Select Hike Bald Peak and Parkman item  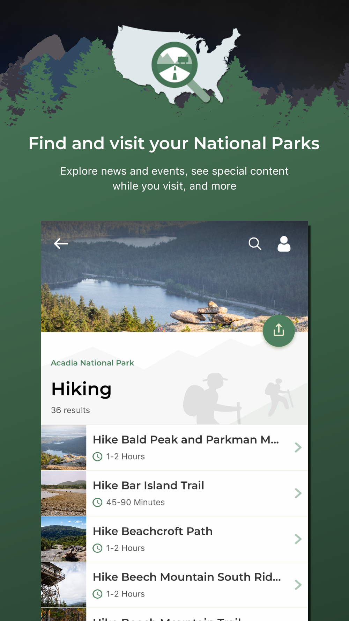click(174, 447)
